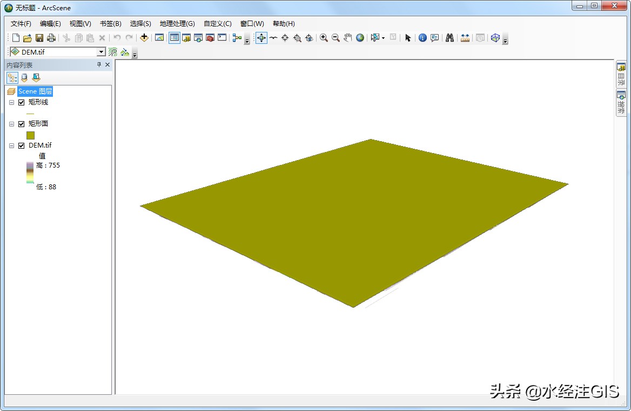Image resolution: width=631 pixels, height=411 pixels.
Task: Select the Add Data tool
Action: [144, 38]
